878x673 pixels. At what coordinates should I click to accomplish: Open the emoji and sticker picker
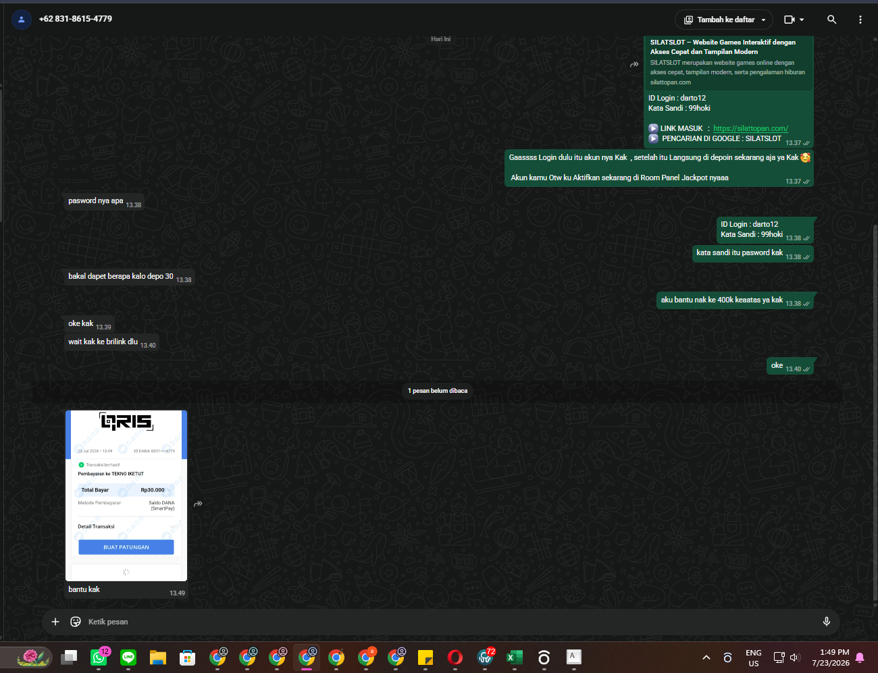(76, 622)
